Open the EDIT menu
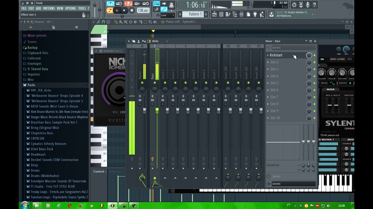Image resolution: width=373 pixels, height=209 pixels. tap(31, 8)
